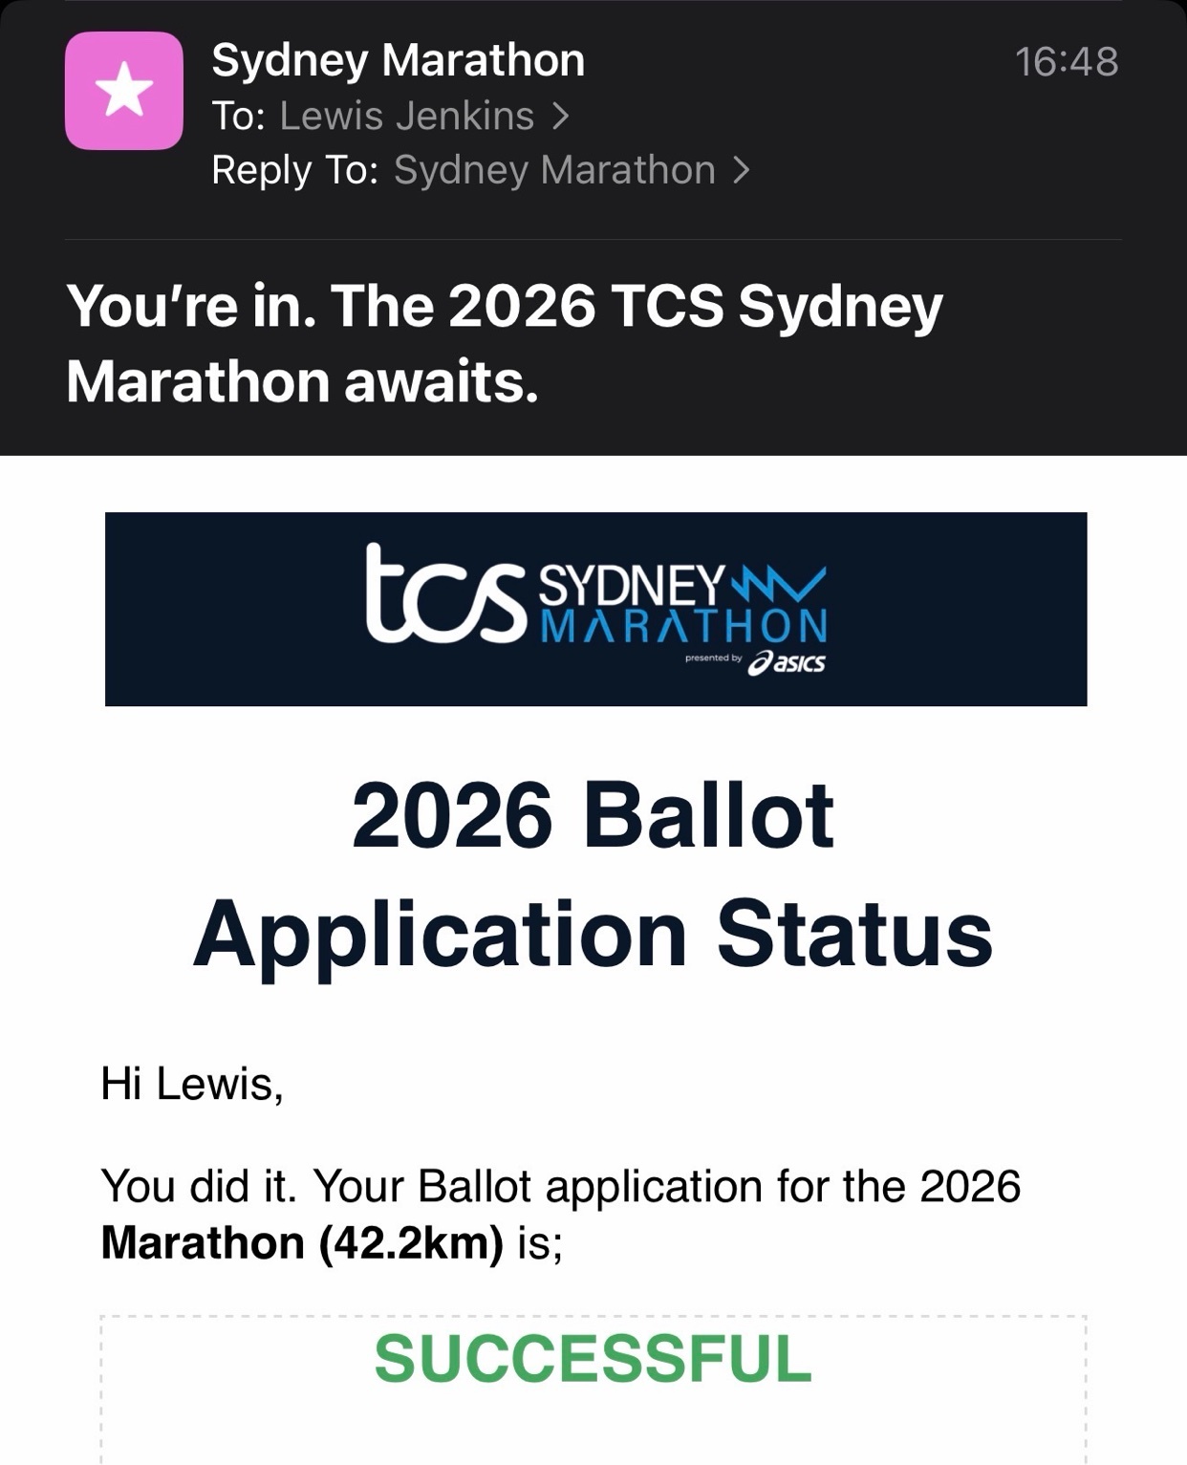Open the Sydney Marathon sender name
This screenshot has width=1187, height=1465.
coord(398,60)
